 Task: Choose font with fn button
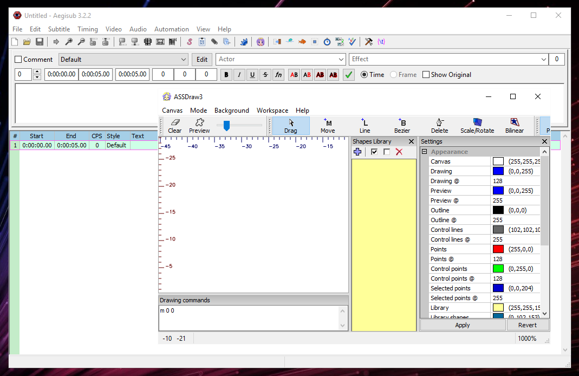(278, 75)
